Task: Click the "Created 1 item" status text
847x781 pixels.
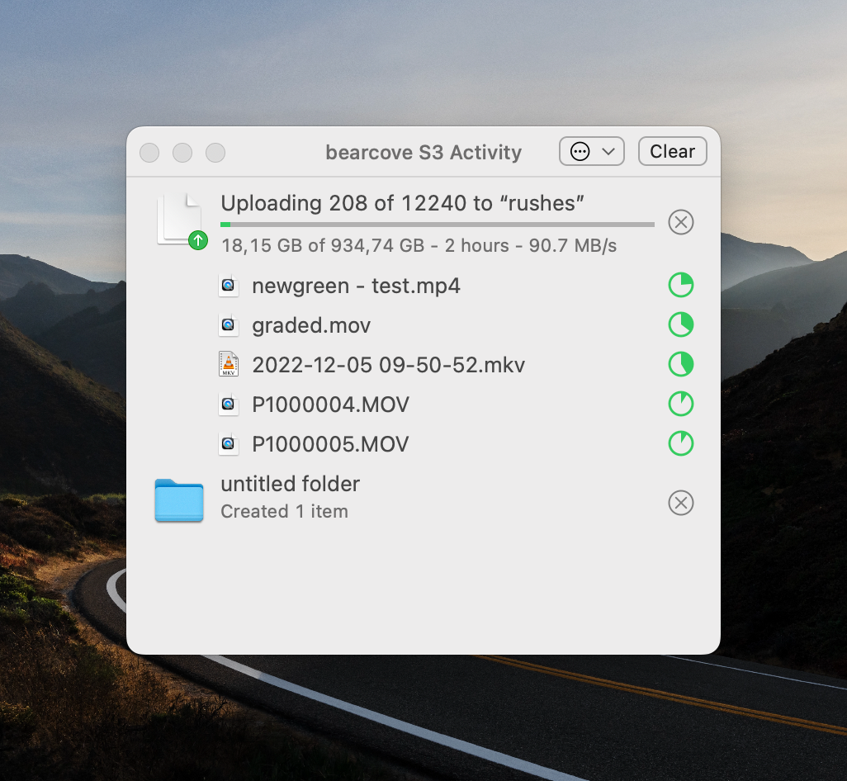Action: pyautogui.click(x=284, y=512)
